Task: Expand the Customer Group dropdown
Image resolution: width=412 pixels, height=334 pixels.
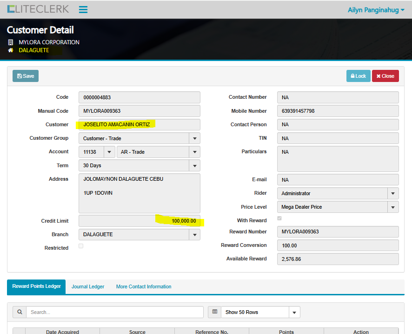Action: [194, 138]
